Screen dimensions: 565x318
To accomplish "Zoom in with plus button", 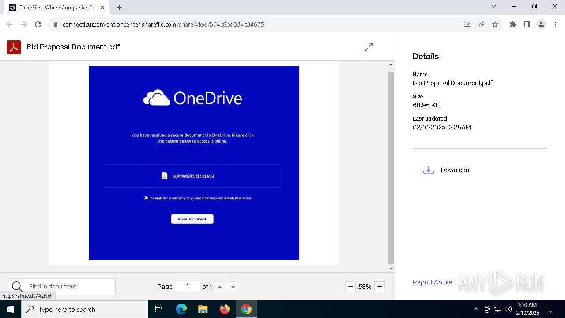I will pos(380,287).
